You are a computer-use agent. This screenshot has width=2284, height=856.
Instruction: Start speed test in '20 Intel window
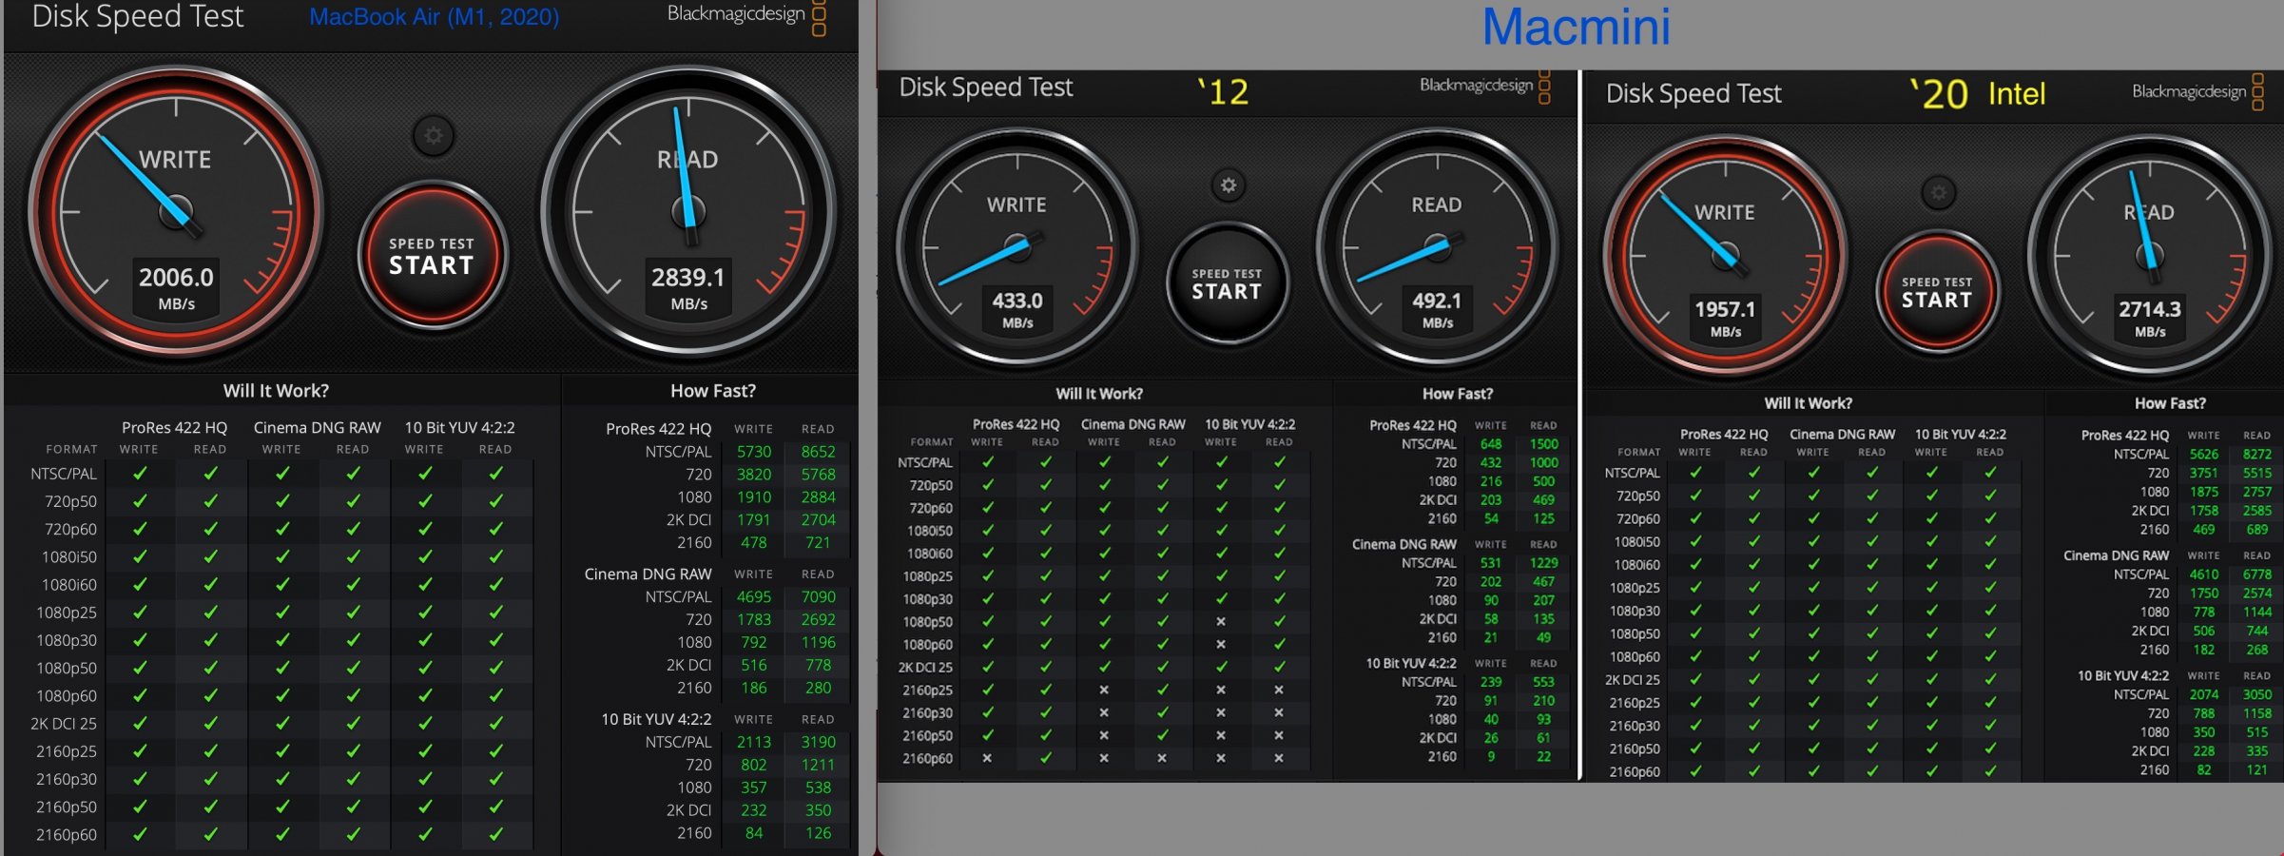pyautogui.click(x=1937, y=292)
